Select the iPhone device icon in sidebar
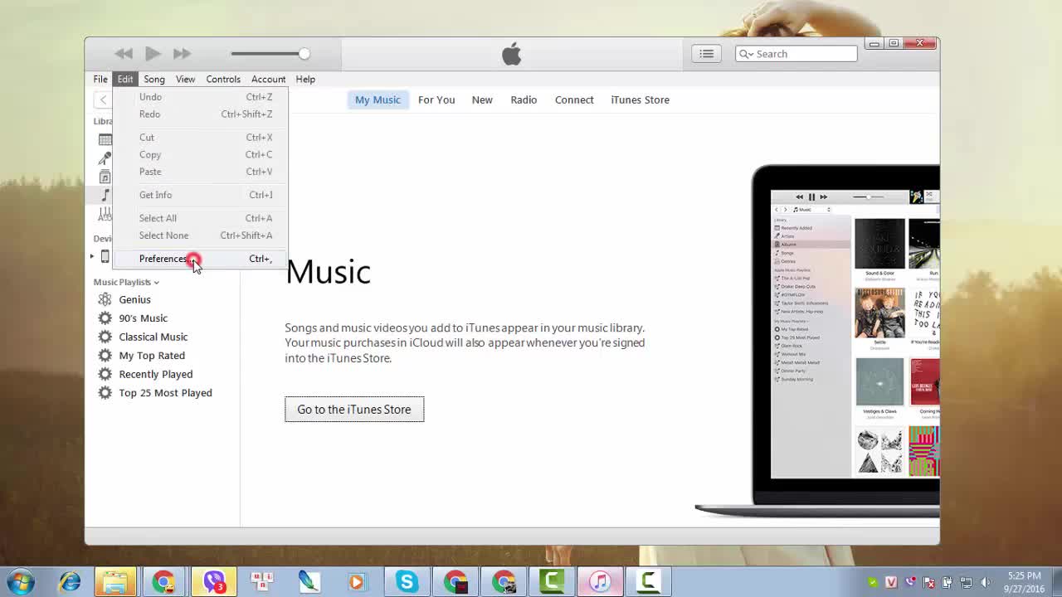1062x597 pixels. pyautogui.click(x=105, y=257)
